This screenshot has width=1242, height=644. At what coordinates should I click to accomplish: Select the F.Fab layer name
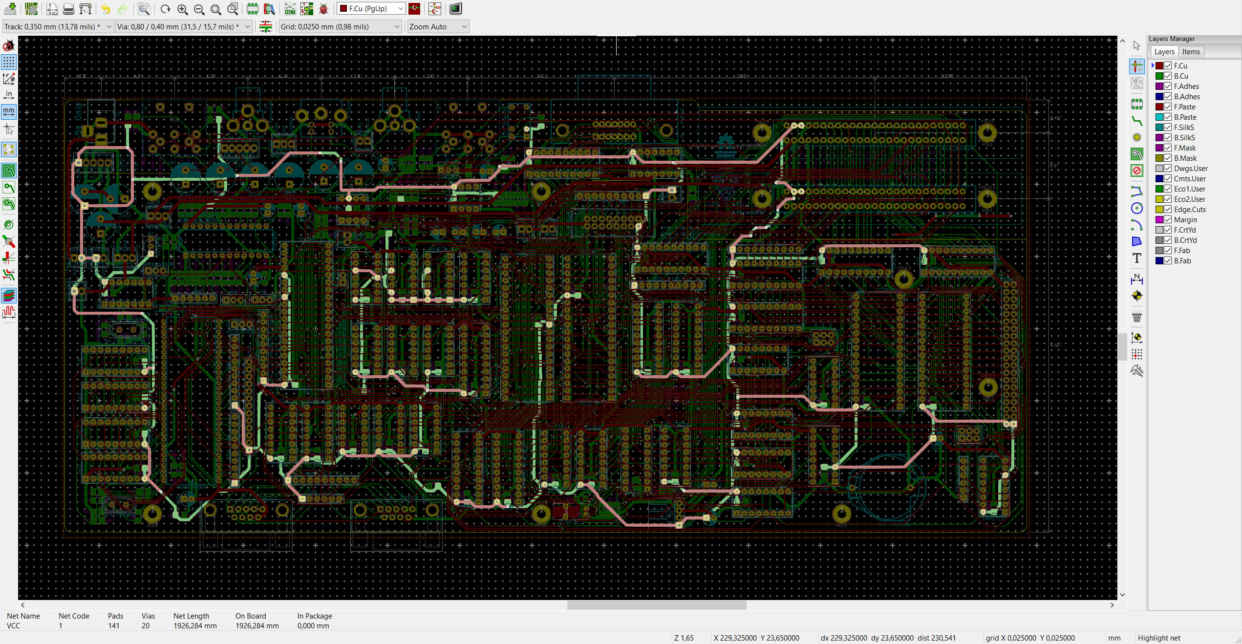1182,251
